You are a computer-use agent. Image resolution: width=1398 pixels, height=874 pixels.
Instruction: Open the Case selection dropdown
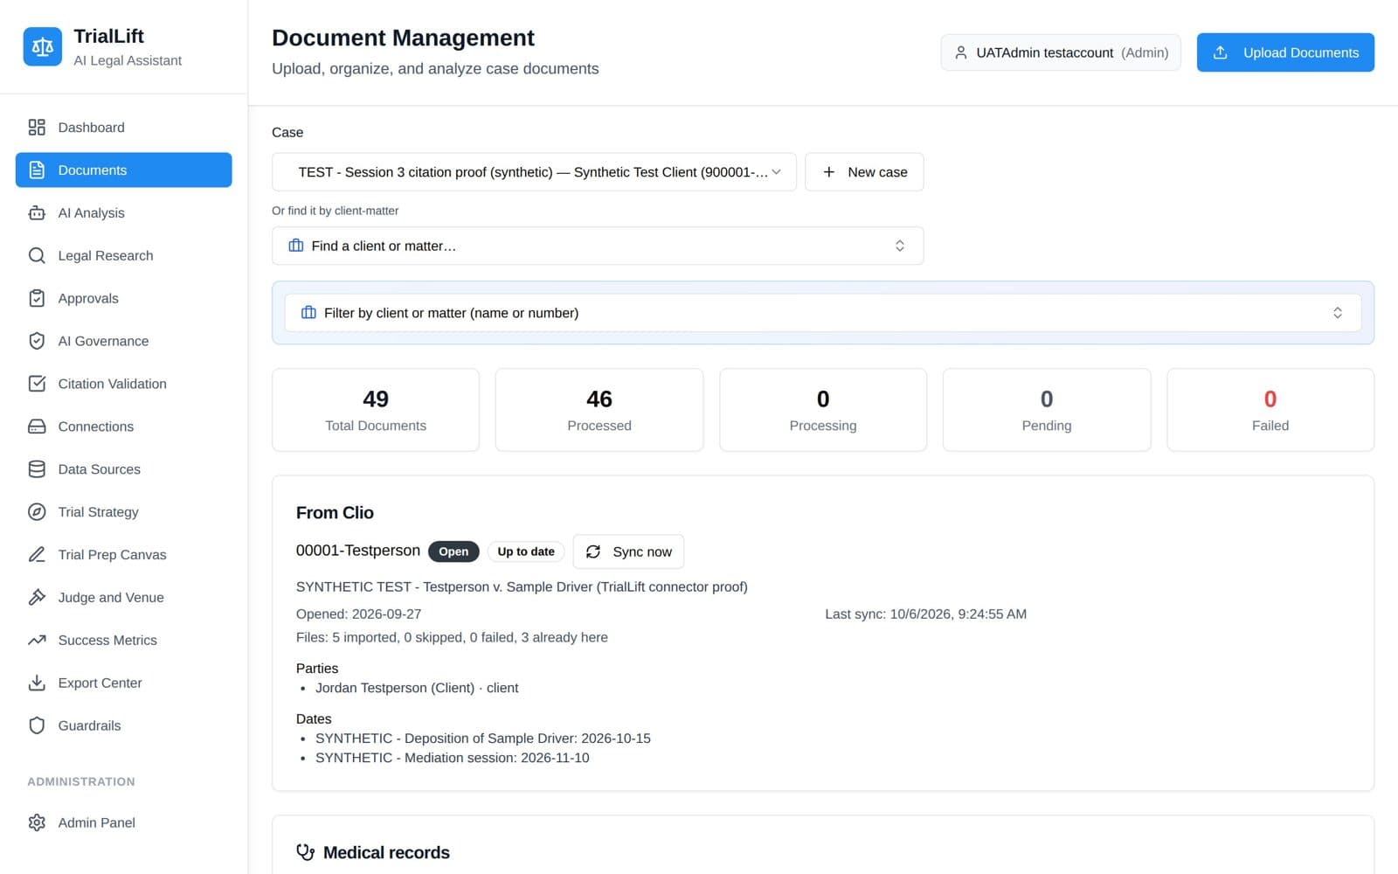coord(534,172)
